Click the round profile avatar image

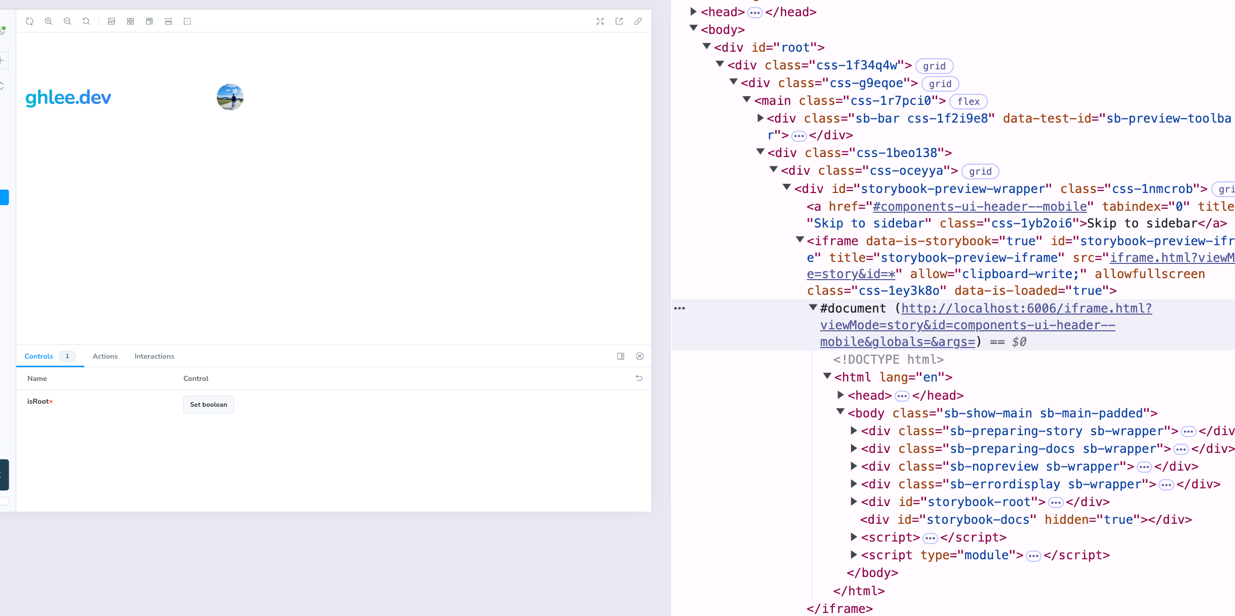(230, 97)
